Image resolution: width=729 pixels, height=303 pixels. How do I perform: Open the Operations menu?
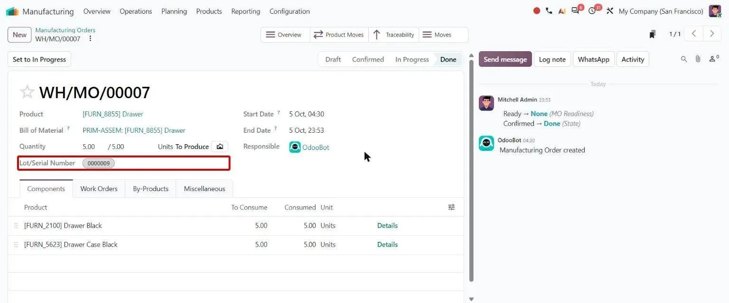[x=136, y=11]
